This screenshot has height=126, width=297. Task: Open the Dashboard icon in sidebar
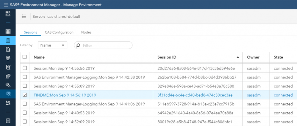pyautogui.click(x=8, y=14)
